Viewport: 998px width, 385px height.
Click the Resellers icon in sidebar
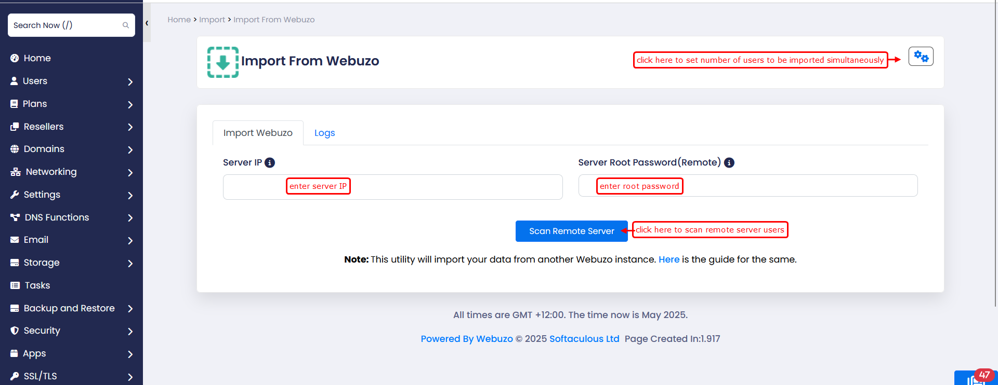point(15,127)
